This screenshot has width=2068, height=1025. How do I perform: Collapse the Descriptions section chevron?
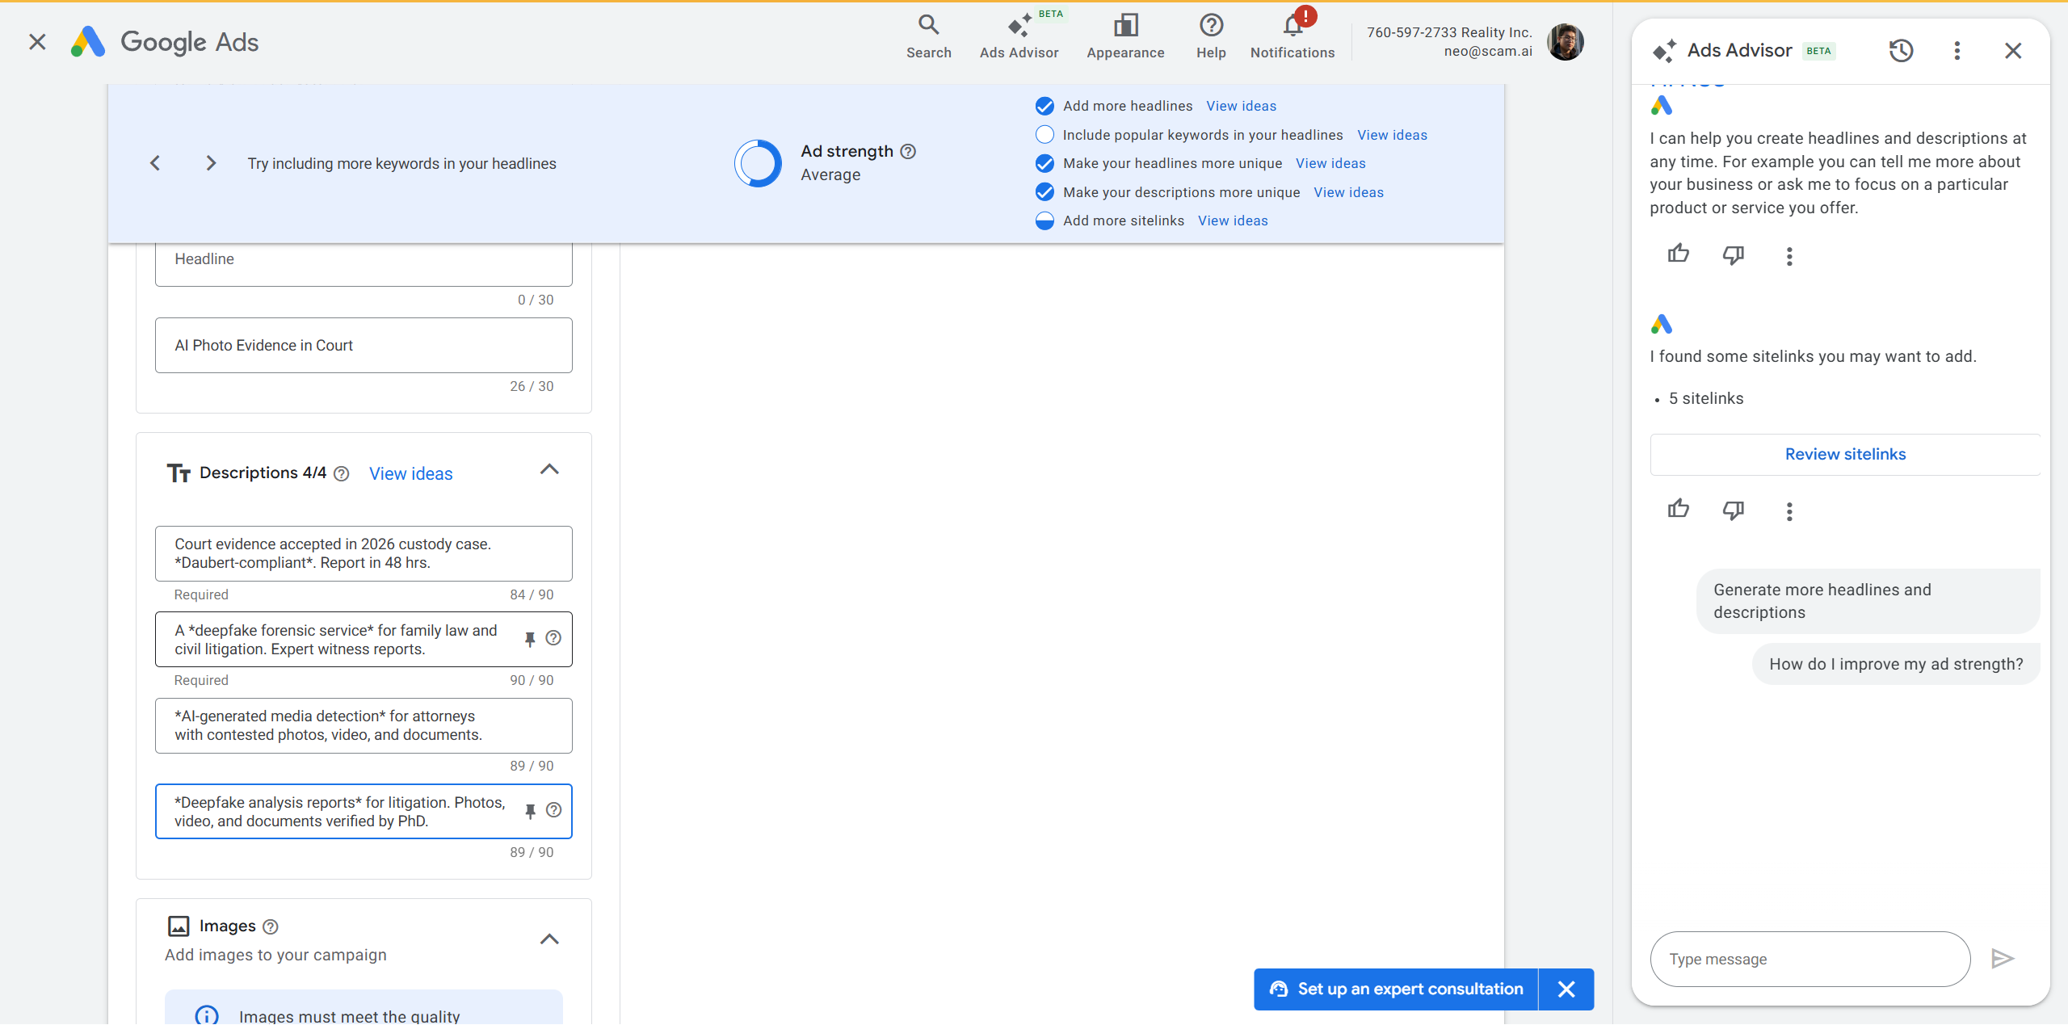pyautogui.click(x=549, y=470)
